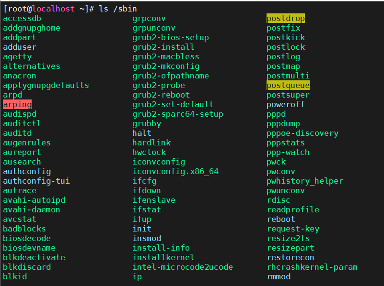Click the red-highlighted arping entry
Viewport: 384px width, 286px height.
(17, 104)
